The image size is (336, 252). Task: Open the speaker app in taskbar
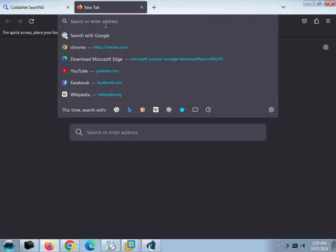[x=151, y=245]
